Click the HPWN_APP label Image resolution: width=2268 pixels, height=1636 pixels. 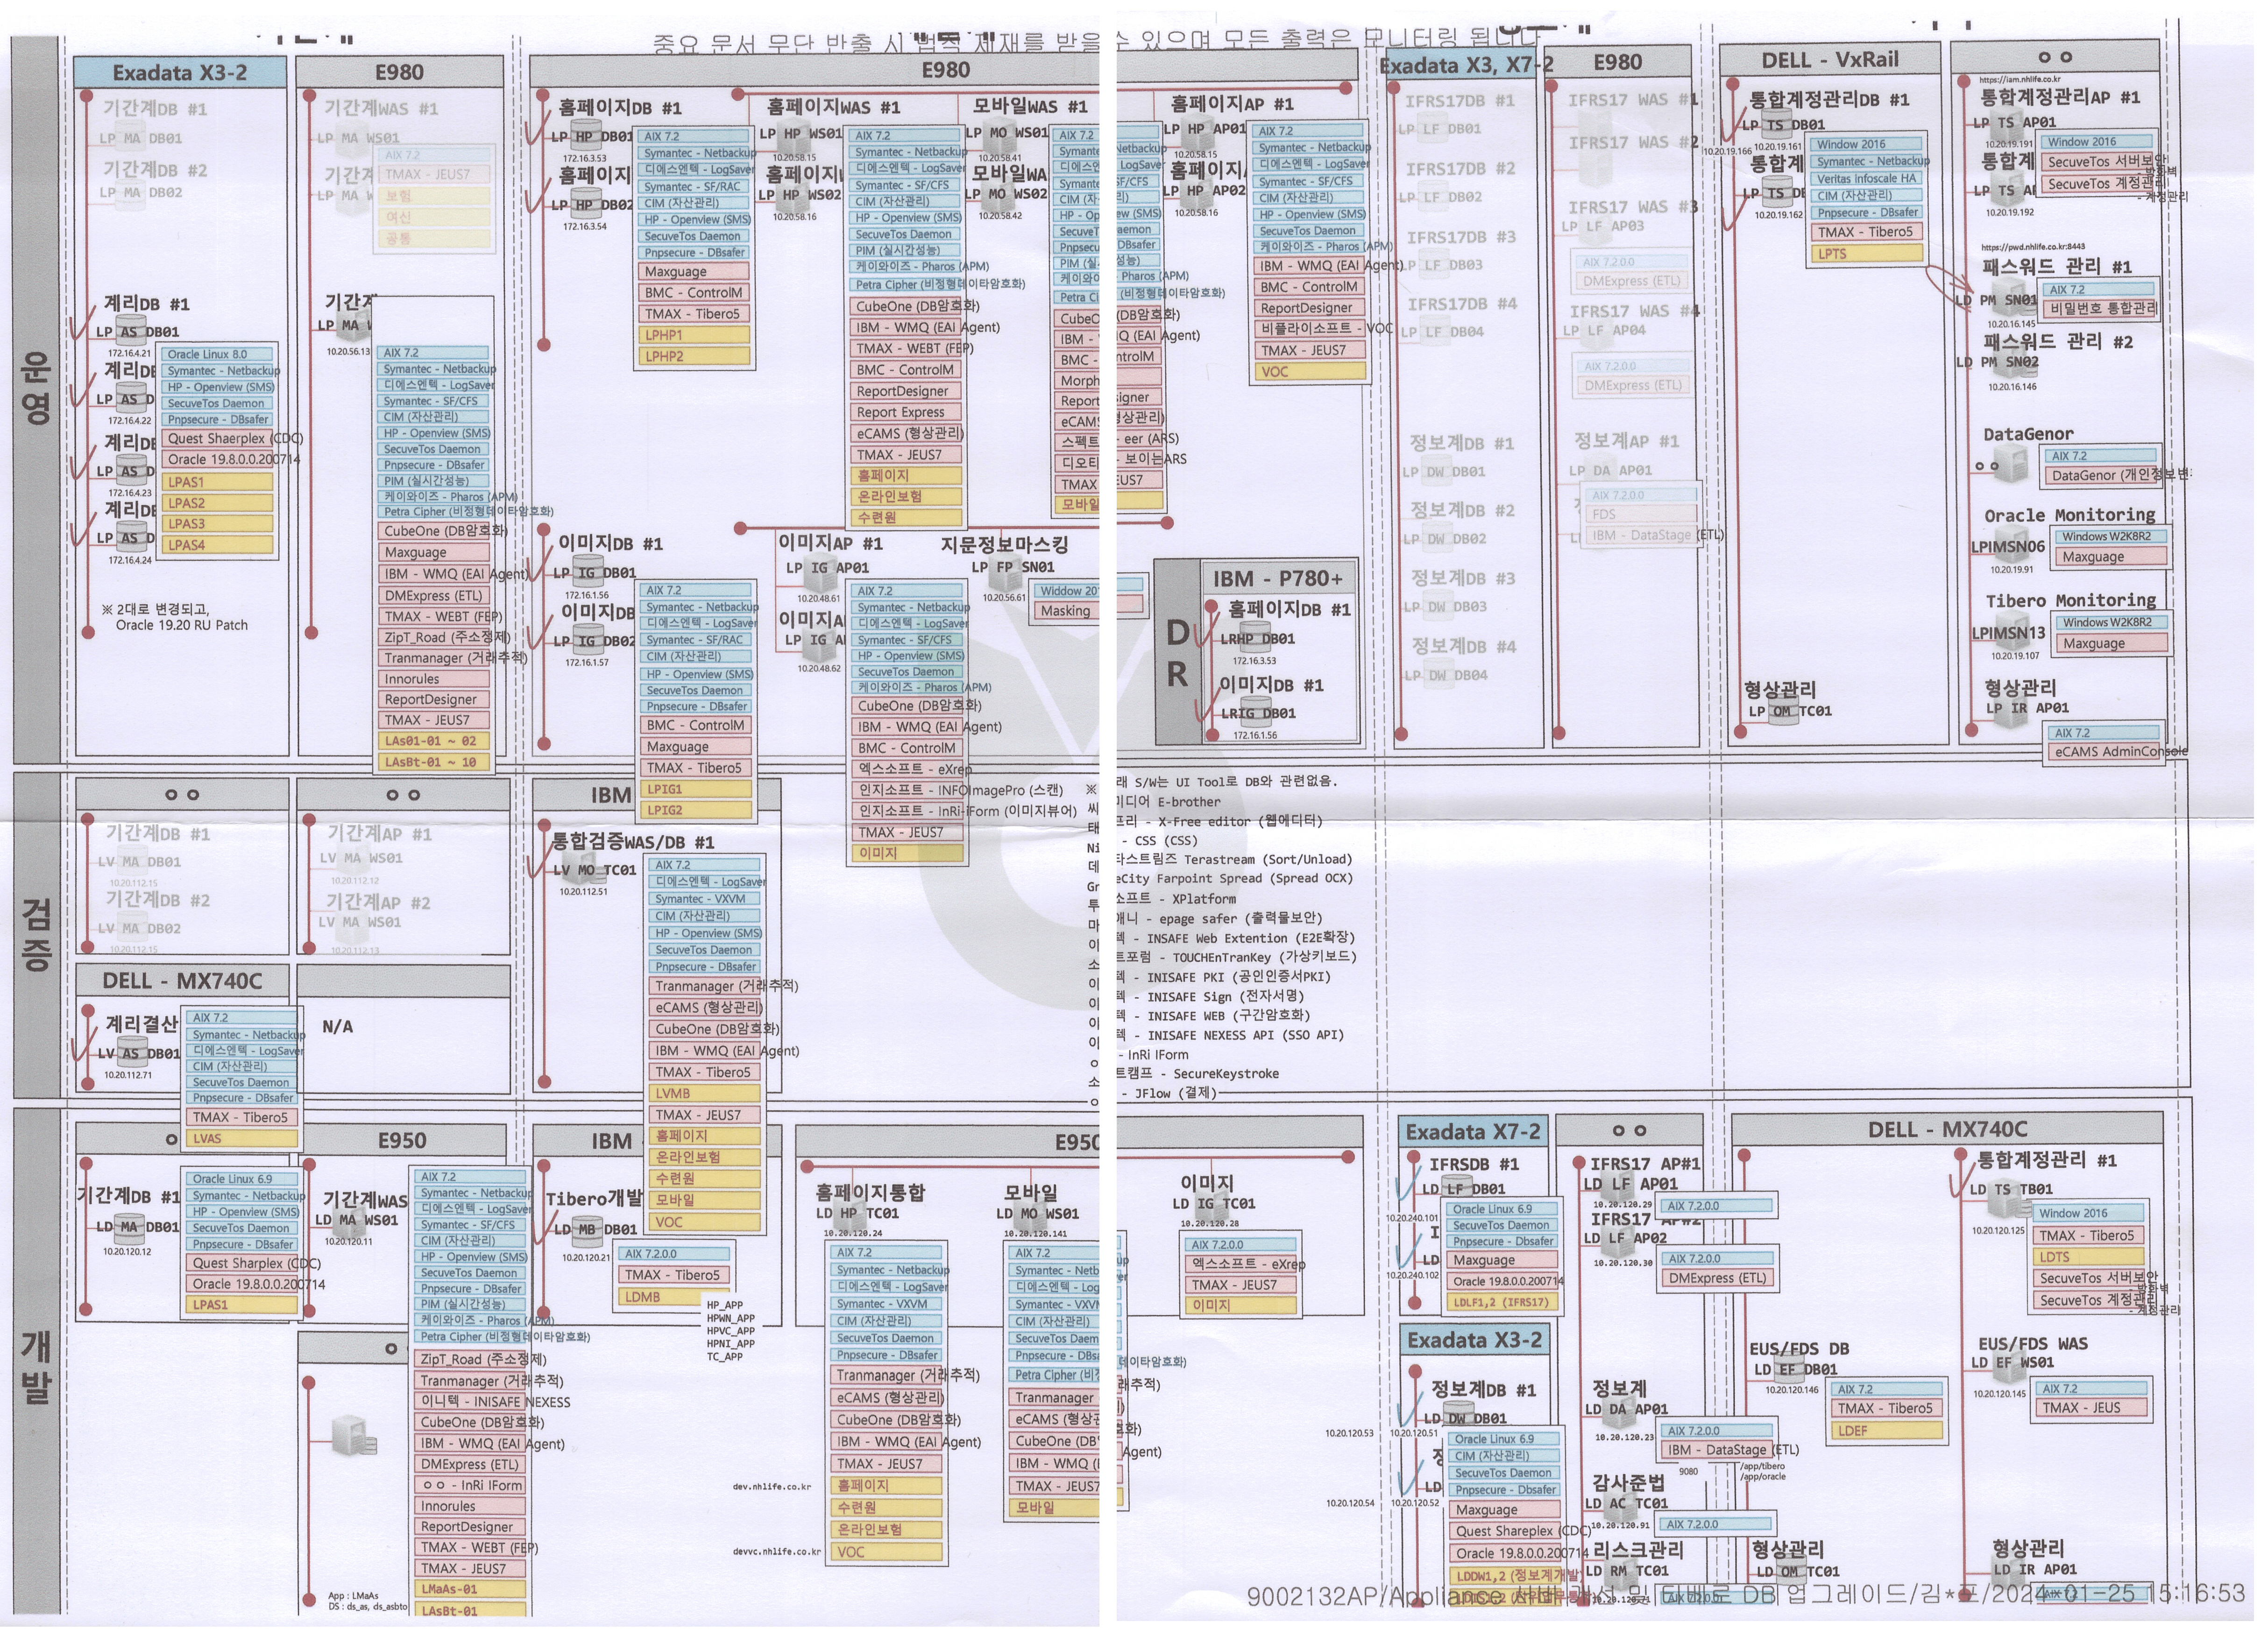731,1318
